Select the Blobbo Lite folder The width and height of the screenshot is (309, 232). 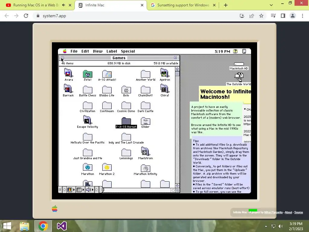[107, 91]
